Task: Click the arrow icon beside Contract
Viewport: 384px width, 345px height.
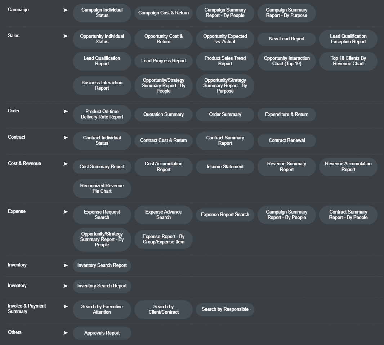Action: tap(66, 138)
